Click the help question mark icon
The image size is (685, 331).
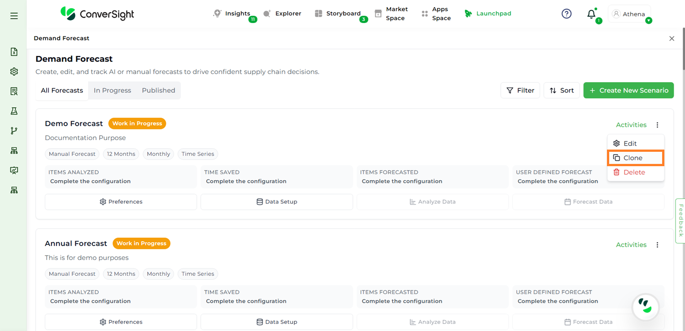coord(567,14)
